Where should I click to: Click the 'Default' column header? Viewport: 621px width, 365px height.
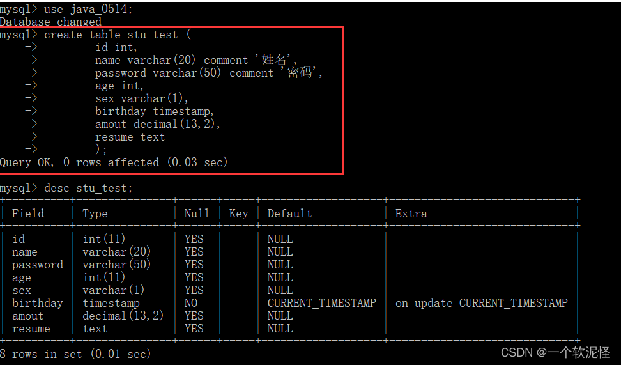point(289,214)
